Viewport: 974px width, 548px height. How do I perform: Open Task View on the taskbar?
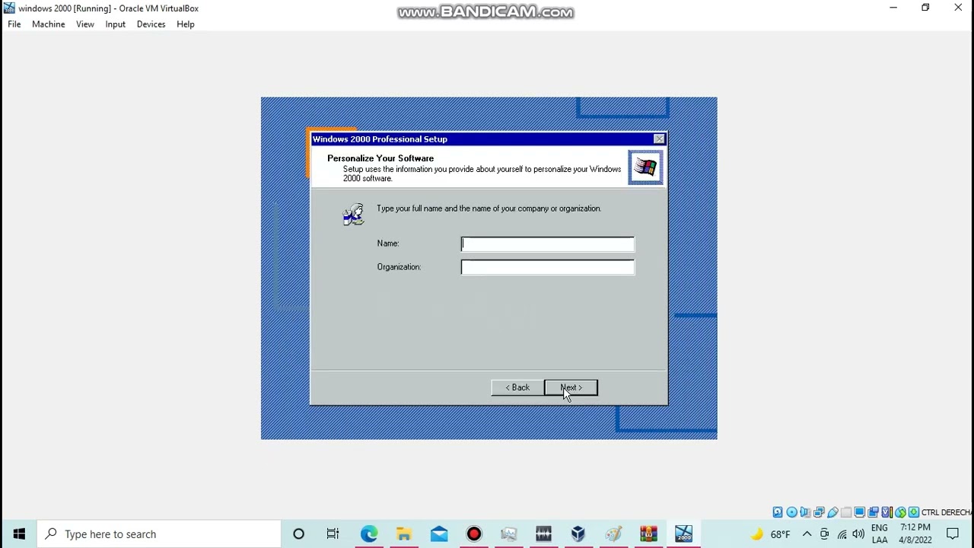[x=333, y=534]
